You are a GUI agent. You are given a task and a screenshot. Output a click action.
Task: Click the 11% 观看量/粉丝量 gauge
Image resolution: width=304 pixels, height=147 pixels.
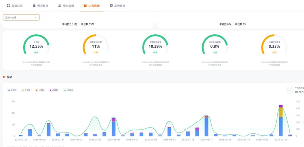pyautogui.click(x=96, y=45)
